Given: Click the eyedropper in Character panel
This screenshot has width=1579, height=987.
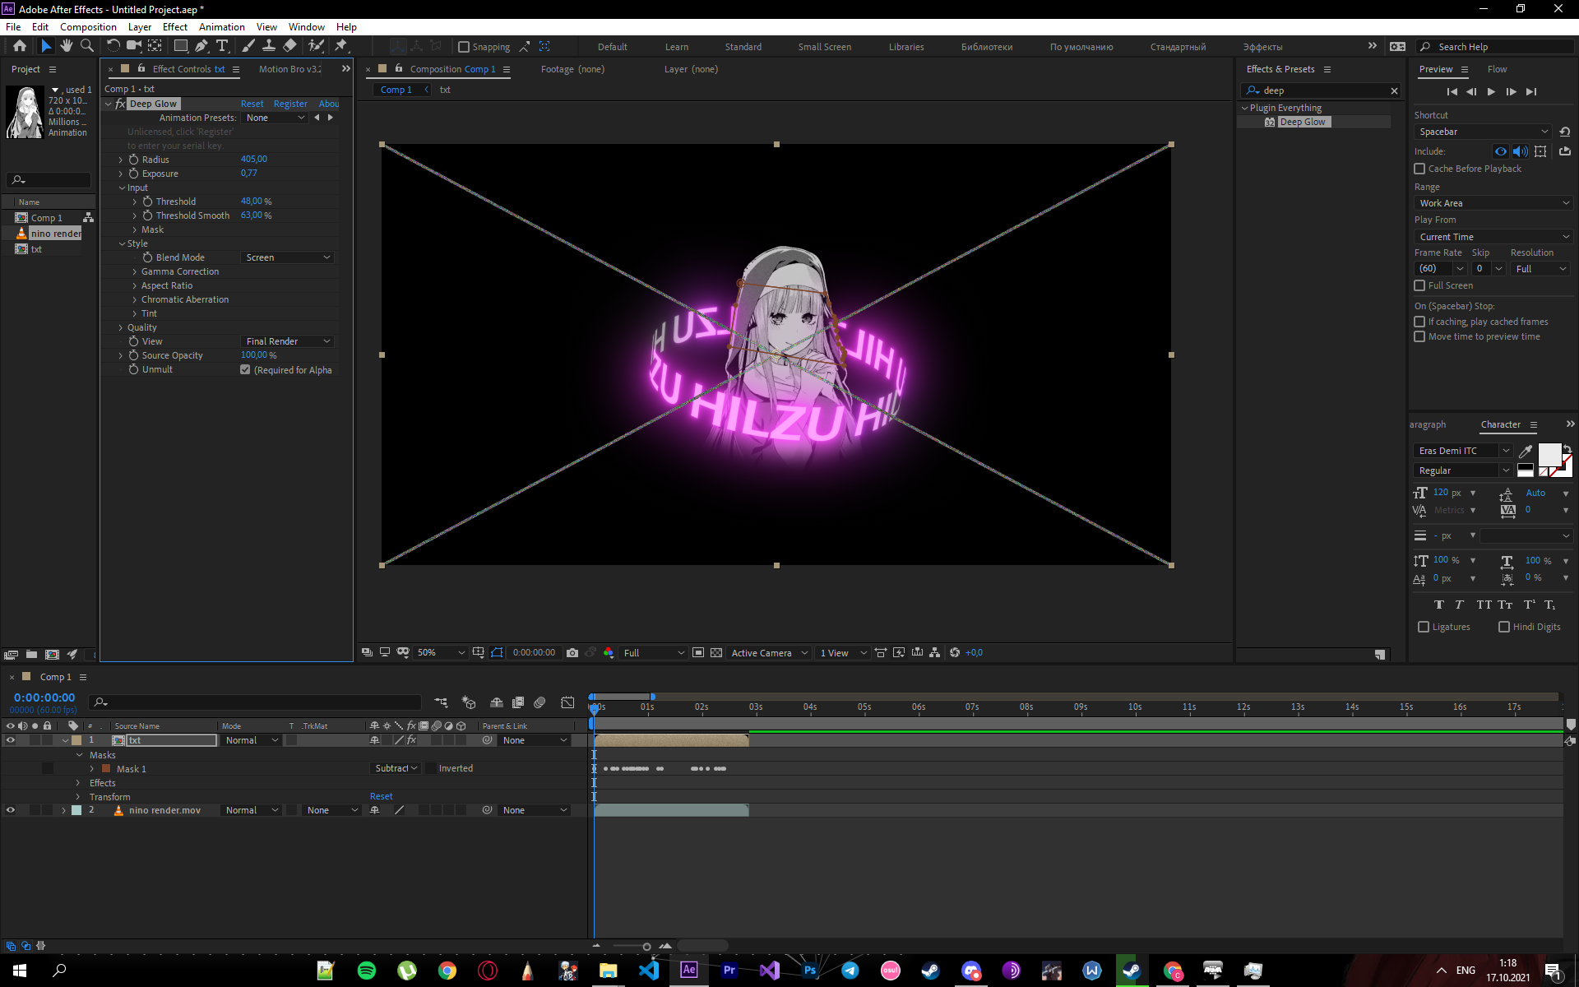Looking at the screenshot, I should pyautogui.click(x=1526, y=451).
